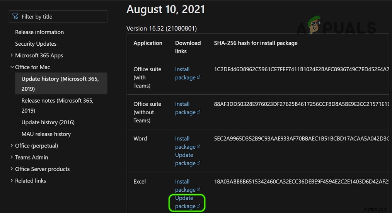Click external link icon on Excel Install package
392x213 pixels.
[198, 189]
